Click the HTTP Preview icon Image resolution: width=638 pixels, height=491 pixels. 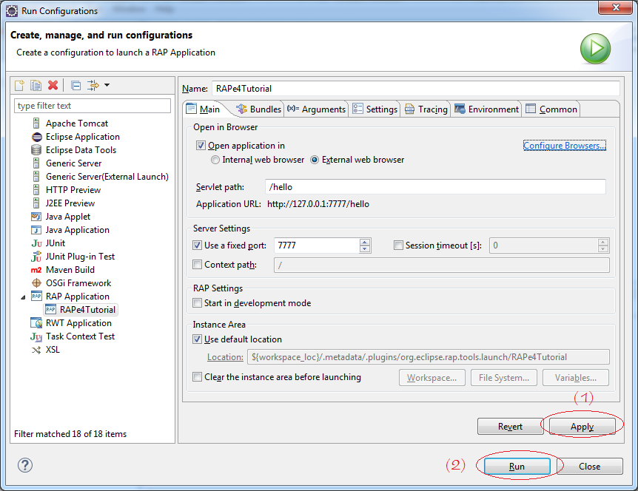click(36, 190)
